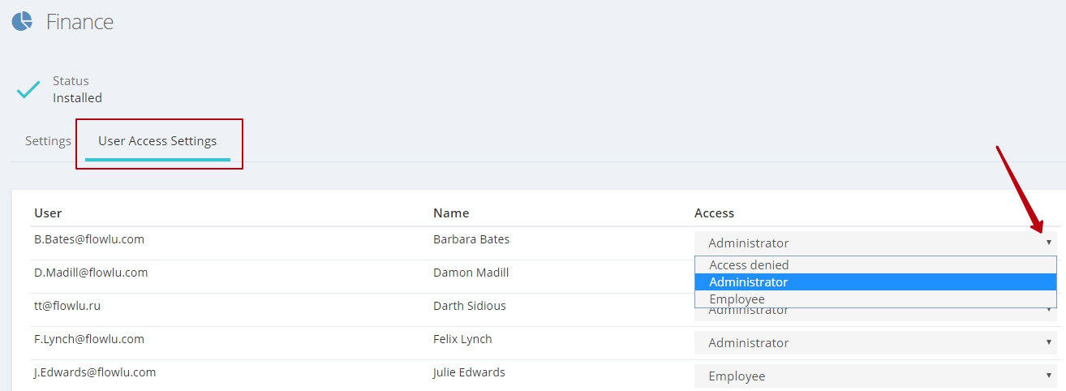Open the User Access Settings tab
This screenshot has width=1066, height=391.
click(x=157, y=141)
